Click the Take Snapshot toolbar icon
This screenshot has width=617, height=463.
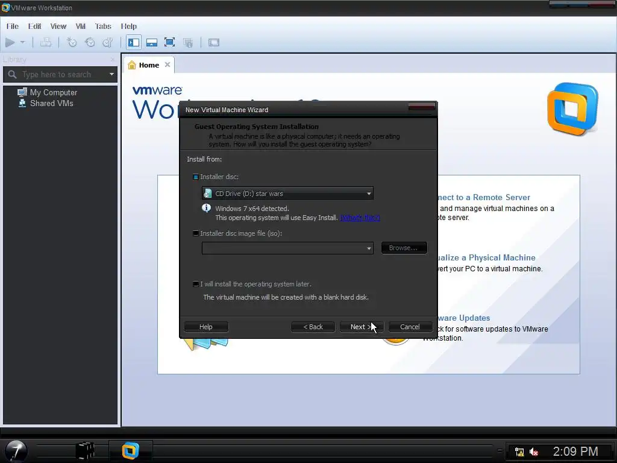(x=72, y=42)
